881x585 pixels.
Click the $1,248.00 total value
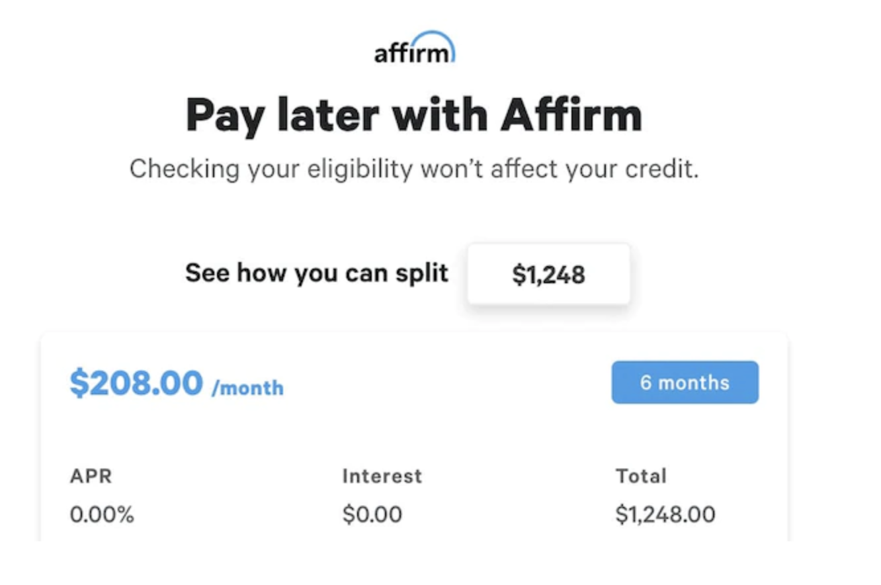point(665,515)
